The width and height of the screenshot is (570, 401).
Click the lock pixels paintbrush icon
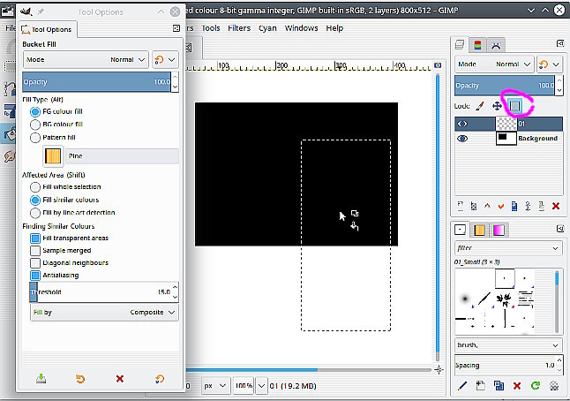point(480,106)
